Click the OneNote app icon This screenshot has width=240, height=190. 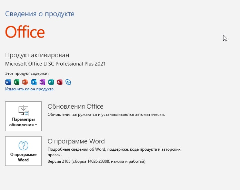pyautogui.click(x=42, y=82)
